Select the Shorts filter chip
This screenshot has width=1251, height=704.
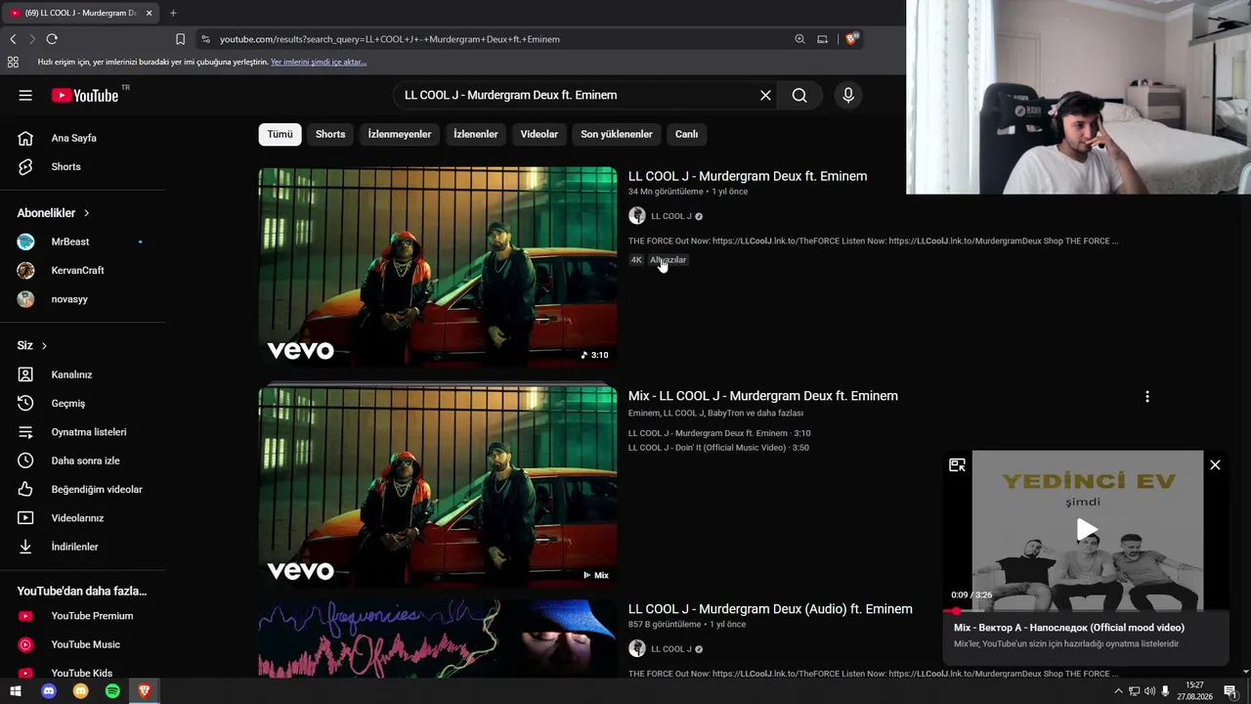330,134
